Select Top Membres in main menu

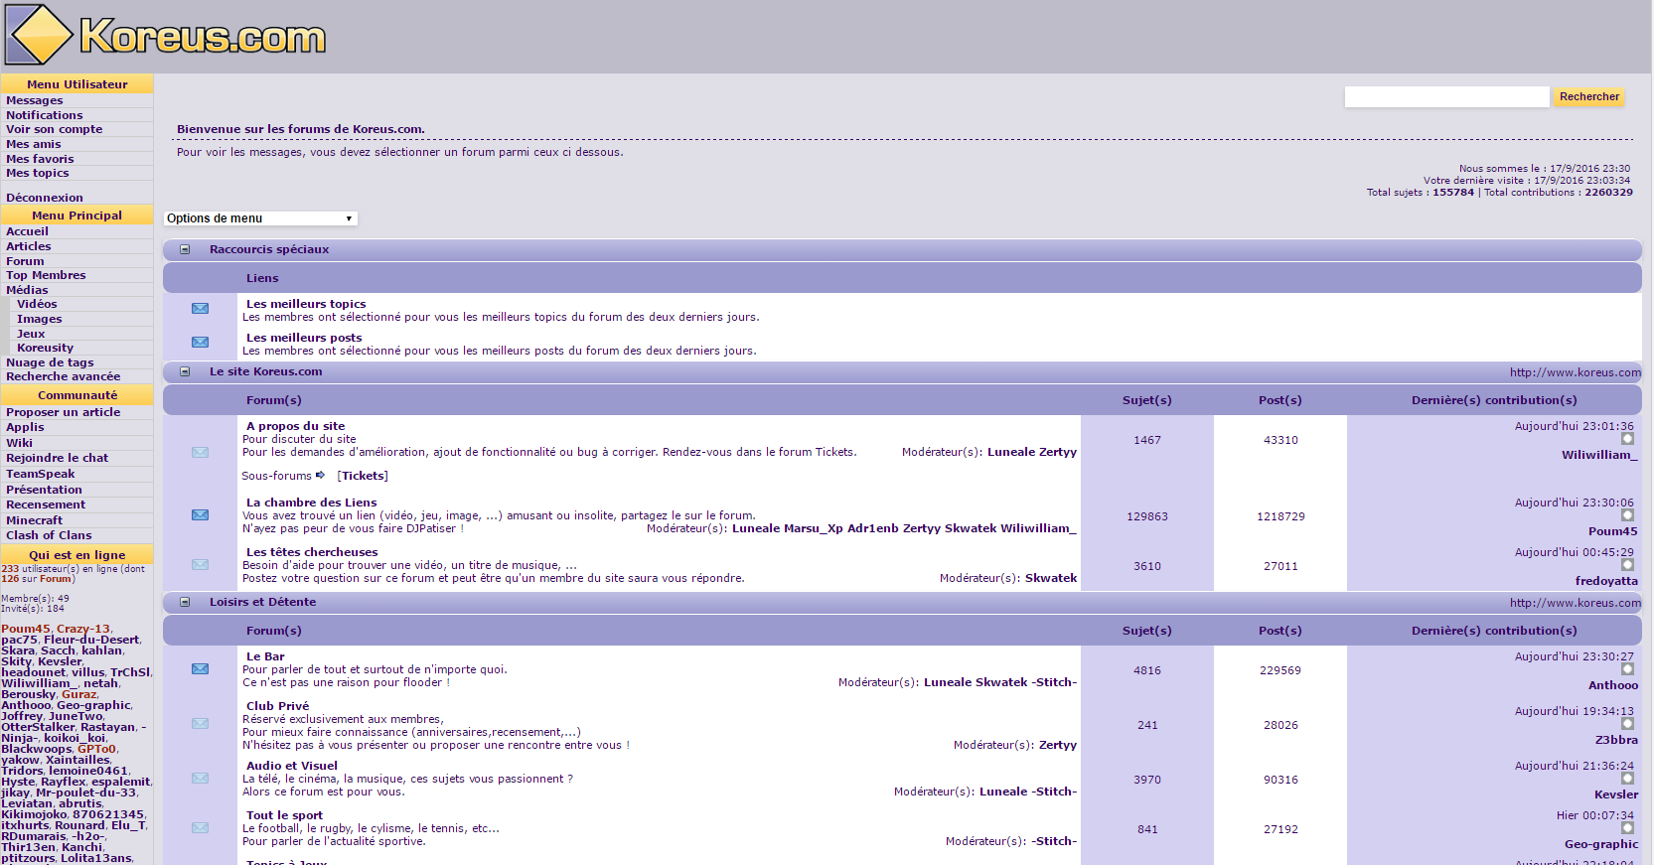pos(46,275)
